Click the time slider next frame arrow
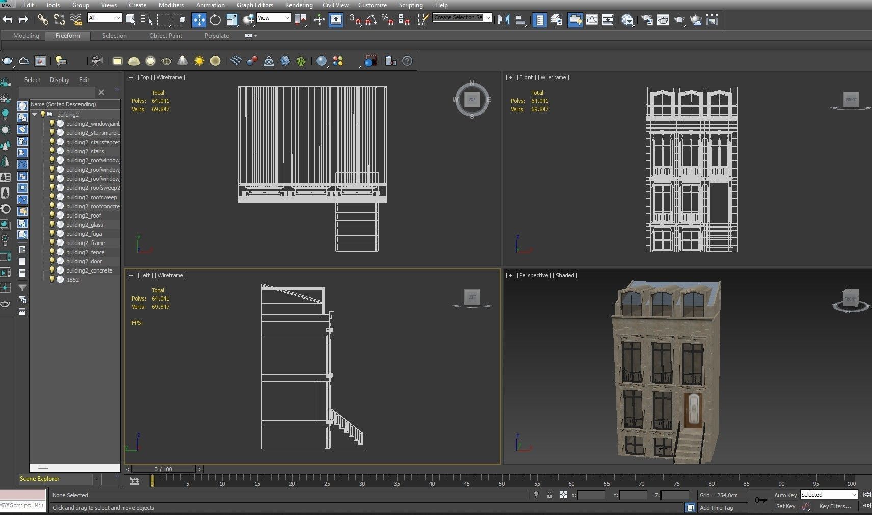 tap(200, 469)
